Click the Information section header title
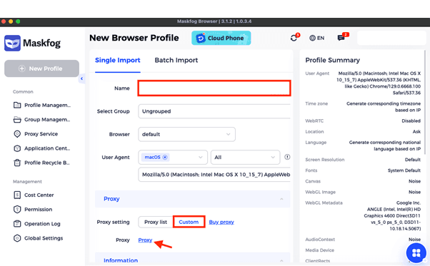Viewport: 430px width, 266px height. 121,260
